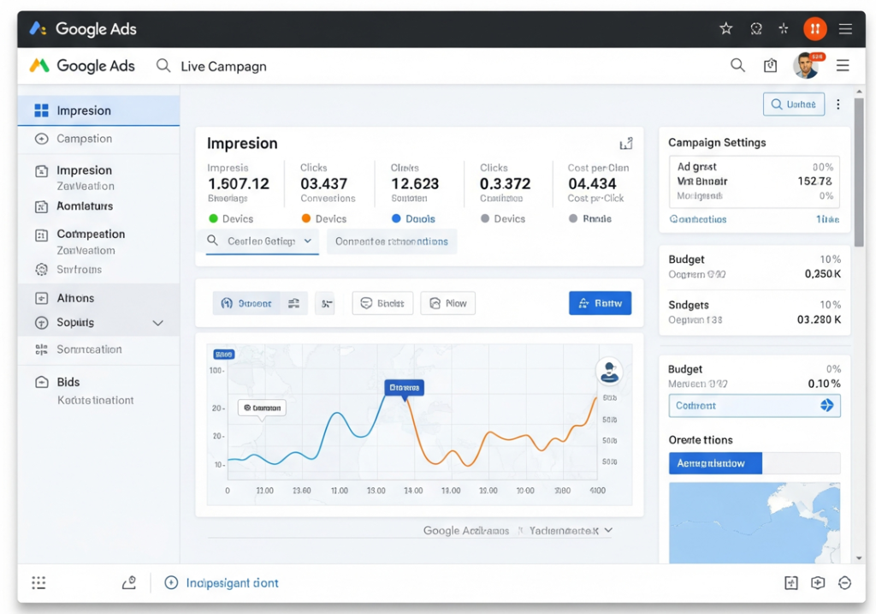Click the face icon in the top dark bar

click(756, 28)
